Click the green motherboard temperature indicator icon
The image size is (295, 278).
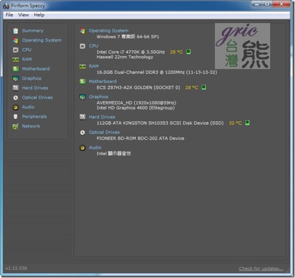204,87
